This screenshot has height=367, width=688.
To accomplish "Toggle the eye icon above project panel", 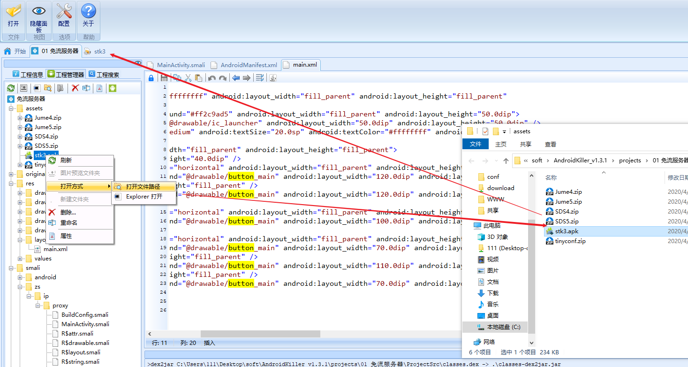I will pyautogui.click(x=138, y=63).
